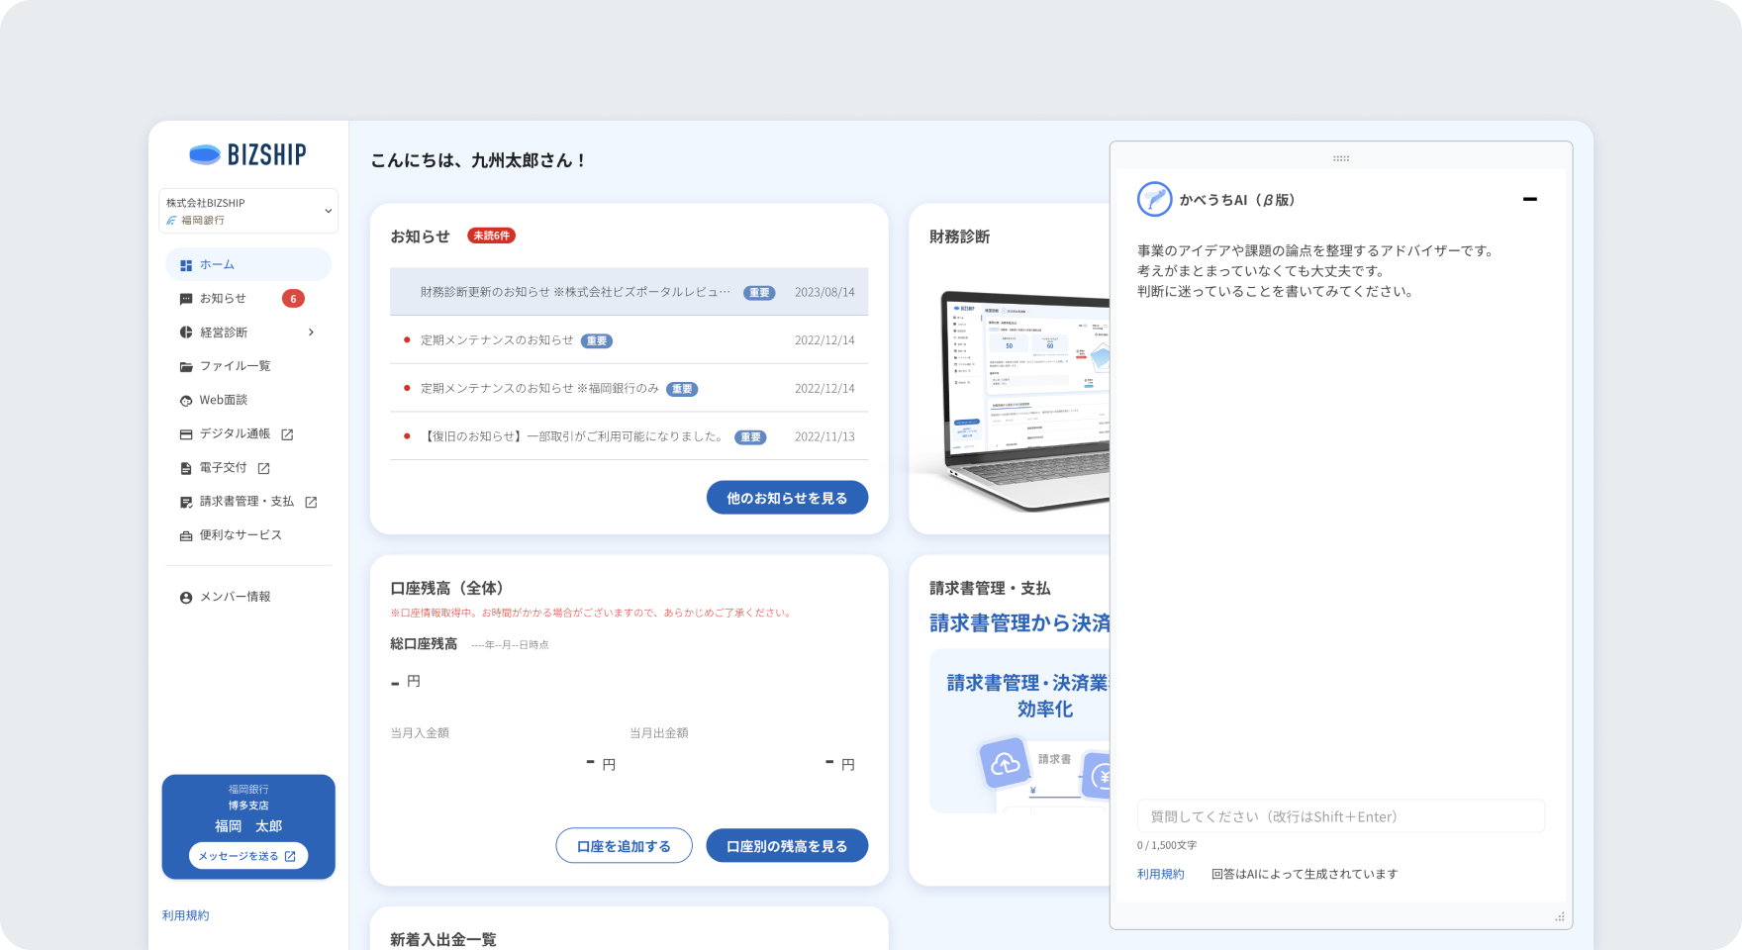Click the chat panel resize corner grip
Screen dimensions: 1742x950
1560,917
